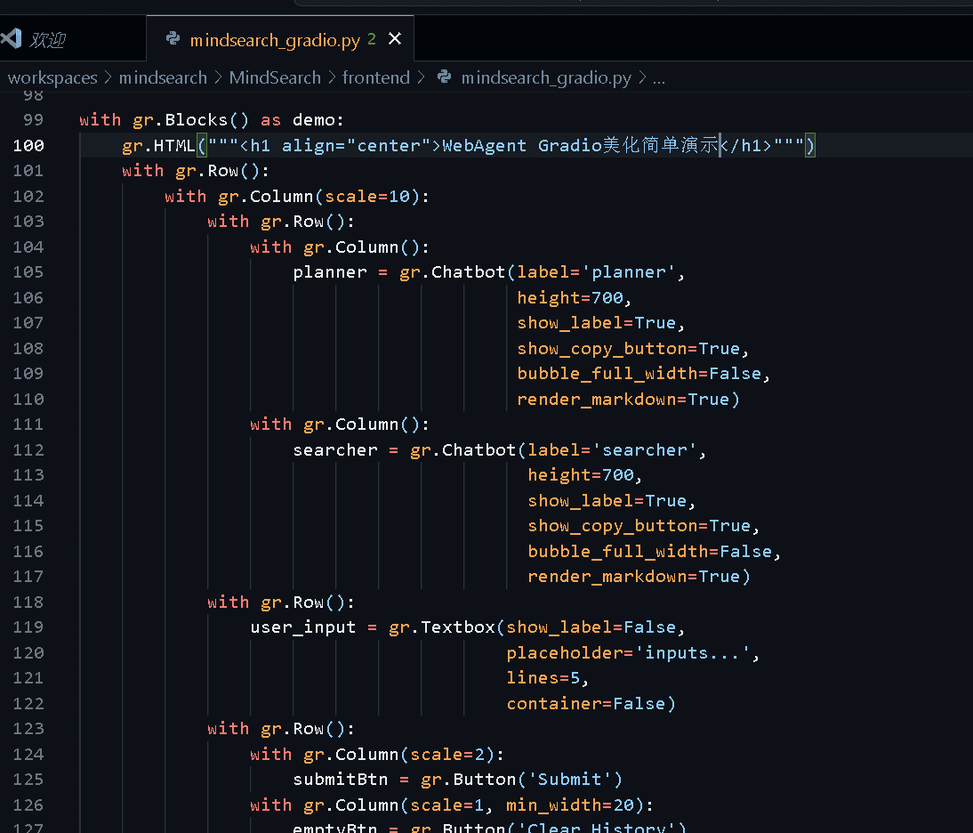This screenshot has height=833, width=973.
Task: Click the 'searcher' variable on line 112
Action: [335, 450]
